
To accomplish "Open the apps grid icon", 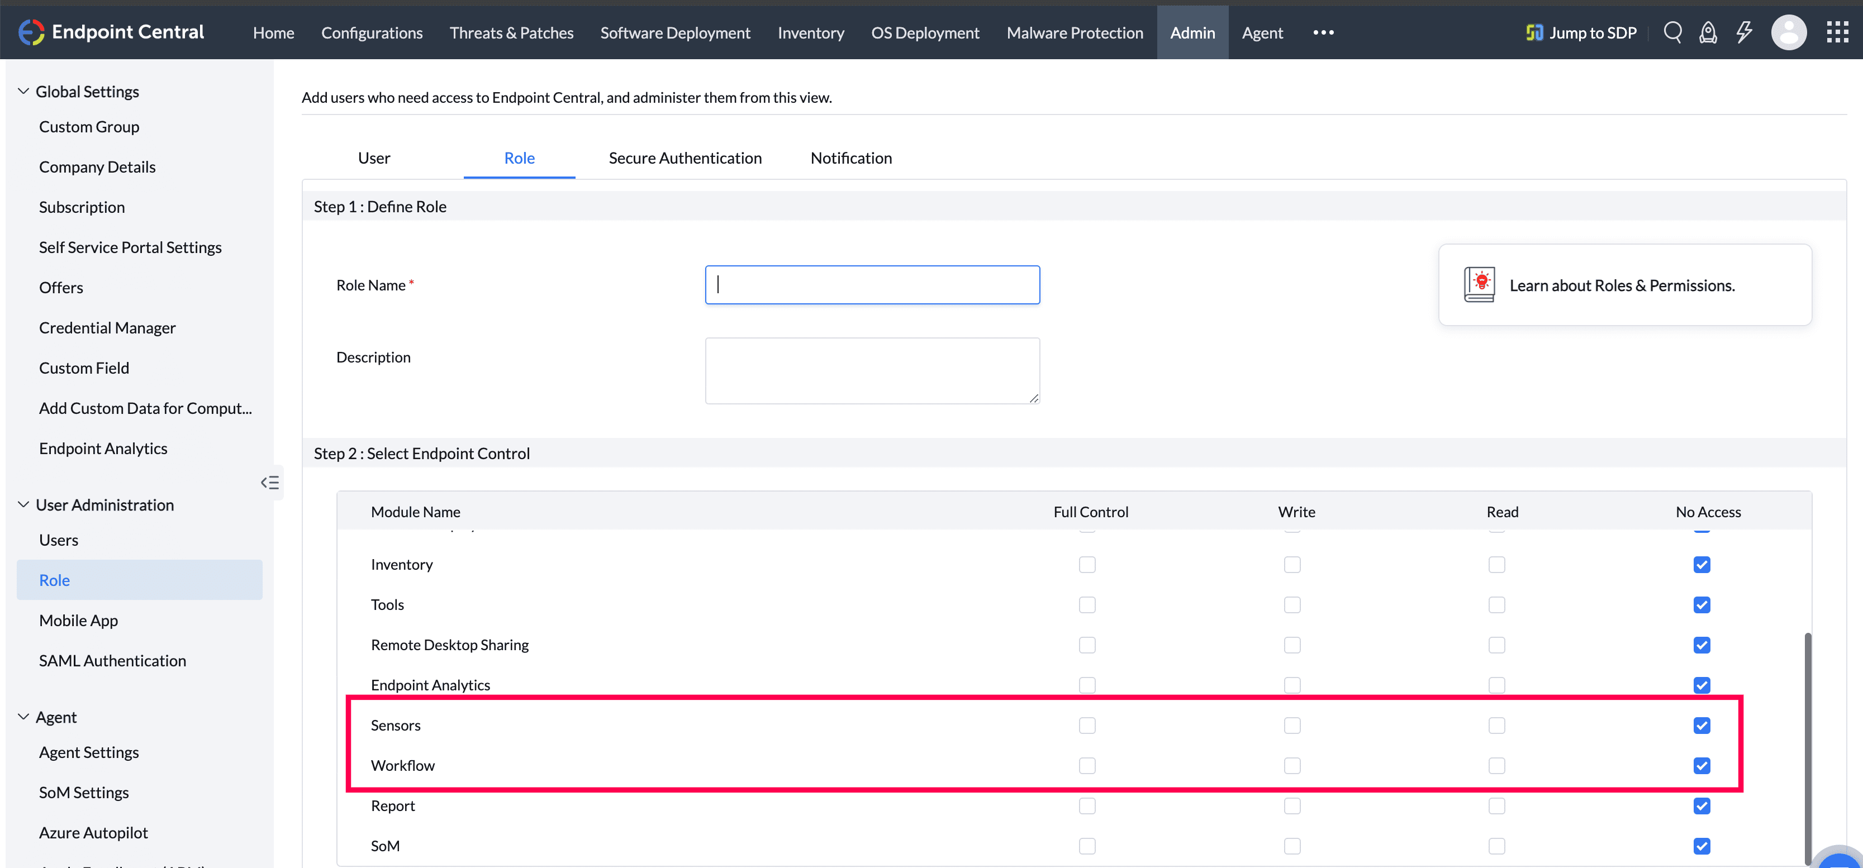I will (x=1837, y=32).
